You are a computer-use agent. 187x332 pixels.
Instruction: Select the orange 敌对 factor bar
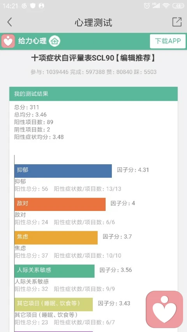(60, 204)
